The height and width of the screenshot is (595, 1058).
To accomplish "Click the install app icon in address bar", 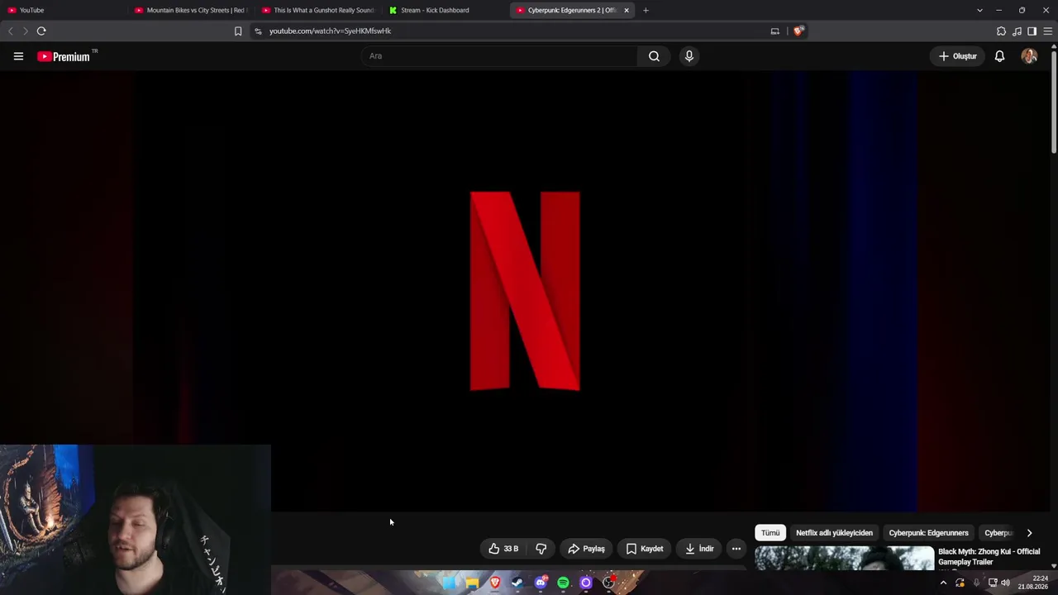I will tap(774, 31).
